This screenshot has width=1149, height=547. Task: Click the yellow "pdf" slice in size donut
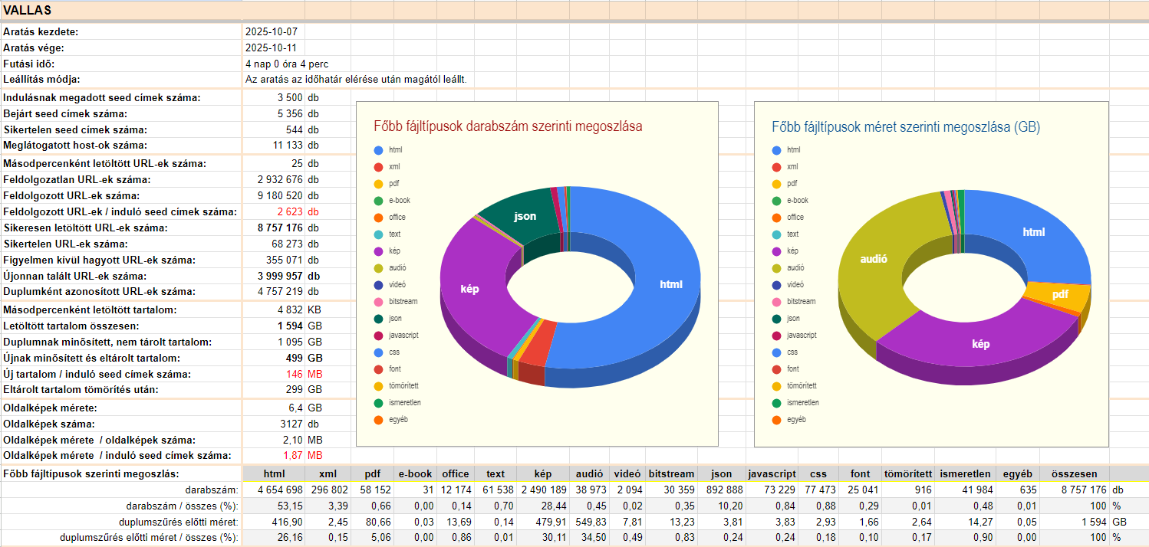click(1060, 294)
